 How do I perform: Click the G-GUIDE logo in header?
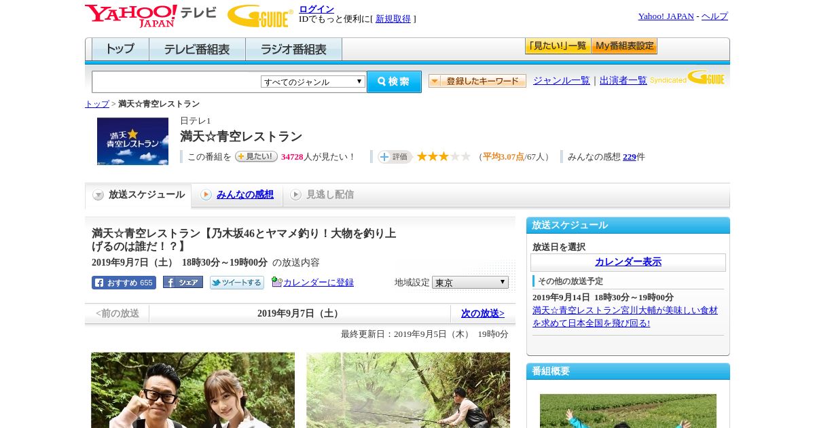click(x=260, y=16)
